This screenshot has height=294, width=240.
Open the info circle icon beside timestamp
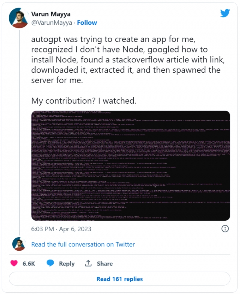[x=225, y=229]
